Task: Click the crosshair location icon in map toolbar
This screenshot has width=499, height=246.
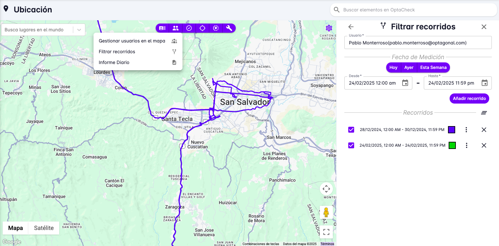Action: pyautogui.click(x=202, y=28)
